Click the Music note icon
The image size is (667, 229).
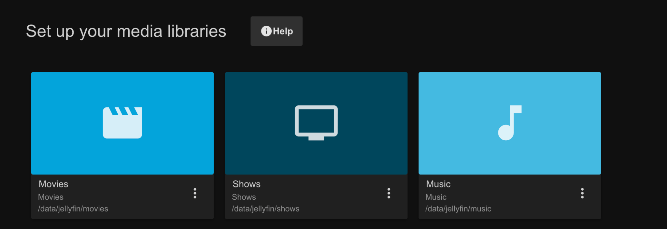point(509,123)
